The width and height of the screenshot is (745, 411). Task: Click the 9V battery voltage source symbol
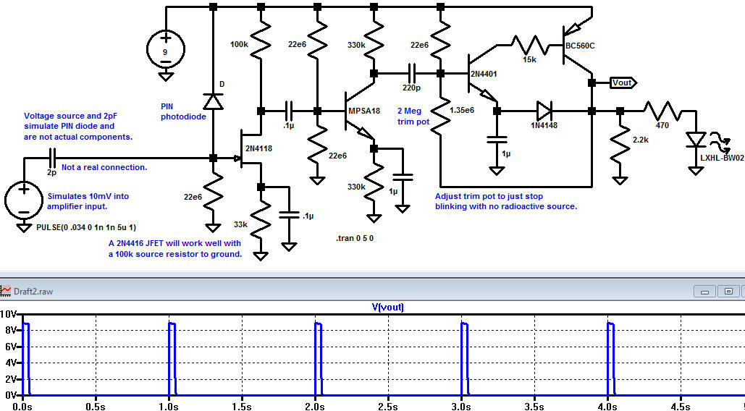pos(165,47)
